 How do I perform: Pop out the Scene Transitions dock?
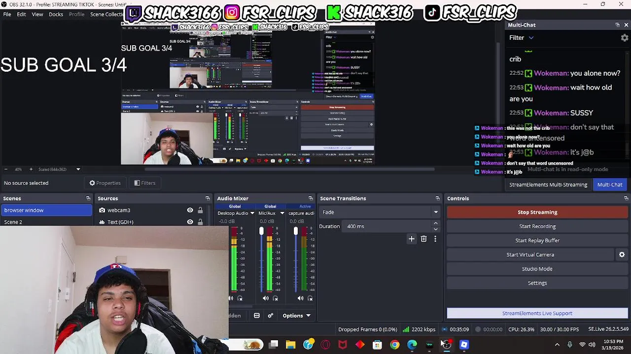pyautogui.click(x=437, y=199)
